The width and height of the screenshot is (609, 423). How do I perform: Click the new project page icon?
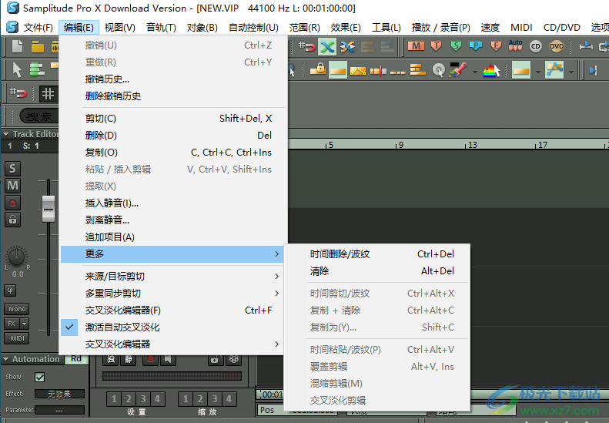pyautogui.click(x=17, y=47)
